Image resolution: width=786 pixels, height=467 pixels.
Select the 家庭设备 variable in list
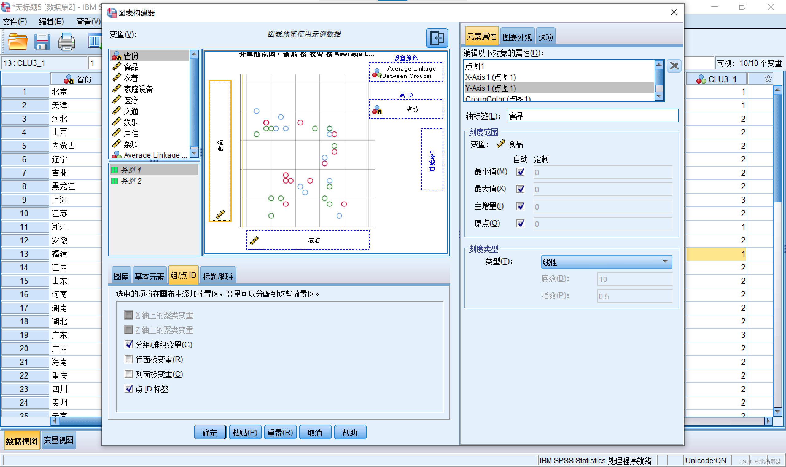[150, 89]
